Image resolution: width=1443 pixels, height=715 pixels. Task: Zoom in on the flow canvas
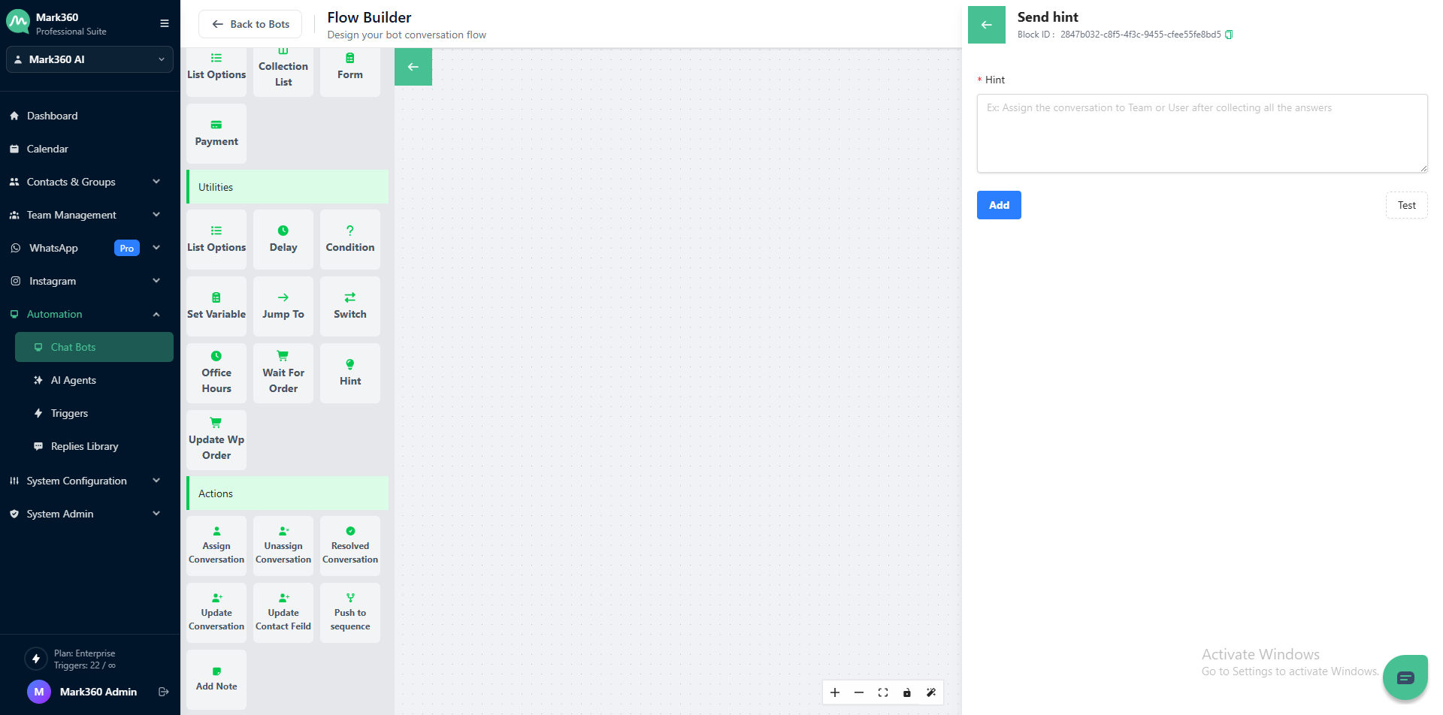tap(835, 692)
